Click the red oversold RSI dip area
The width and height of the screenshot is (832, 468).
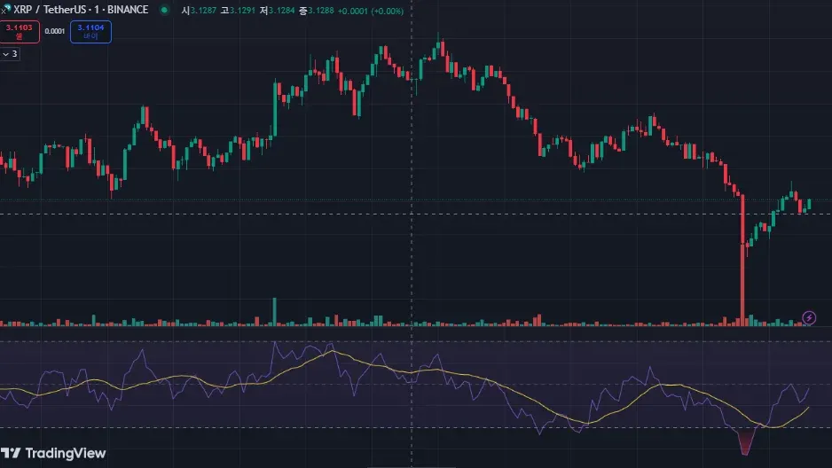[745, 441]
